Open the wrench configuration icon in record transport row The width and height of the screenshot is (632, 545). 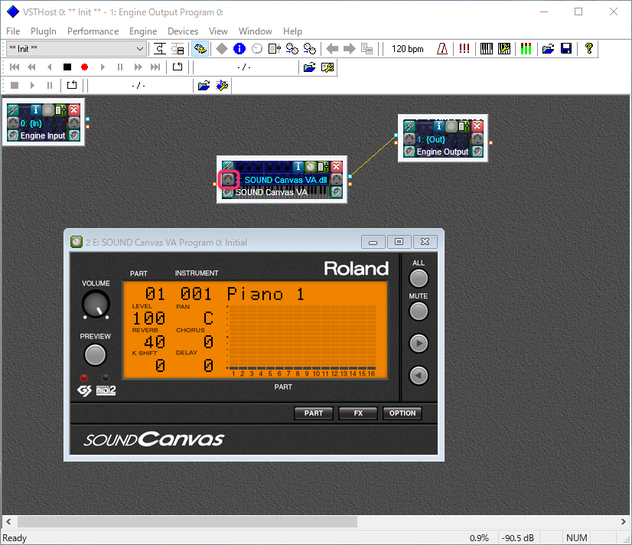point(327,67)
